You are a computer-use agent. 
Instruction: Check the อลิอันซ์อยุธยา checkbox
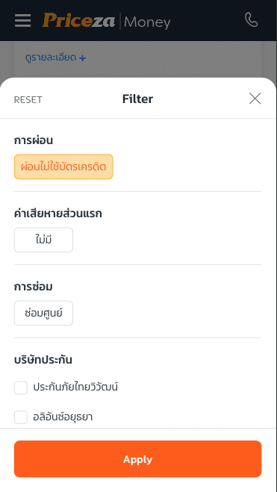pos(21,417)
